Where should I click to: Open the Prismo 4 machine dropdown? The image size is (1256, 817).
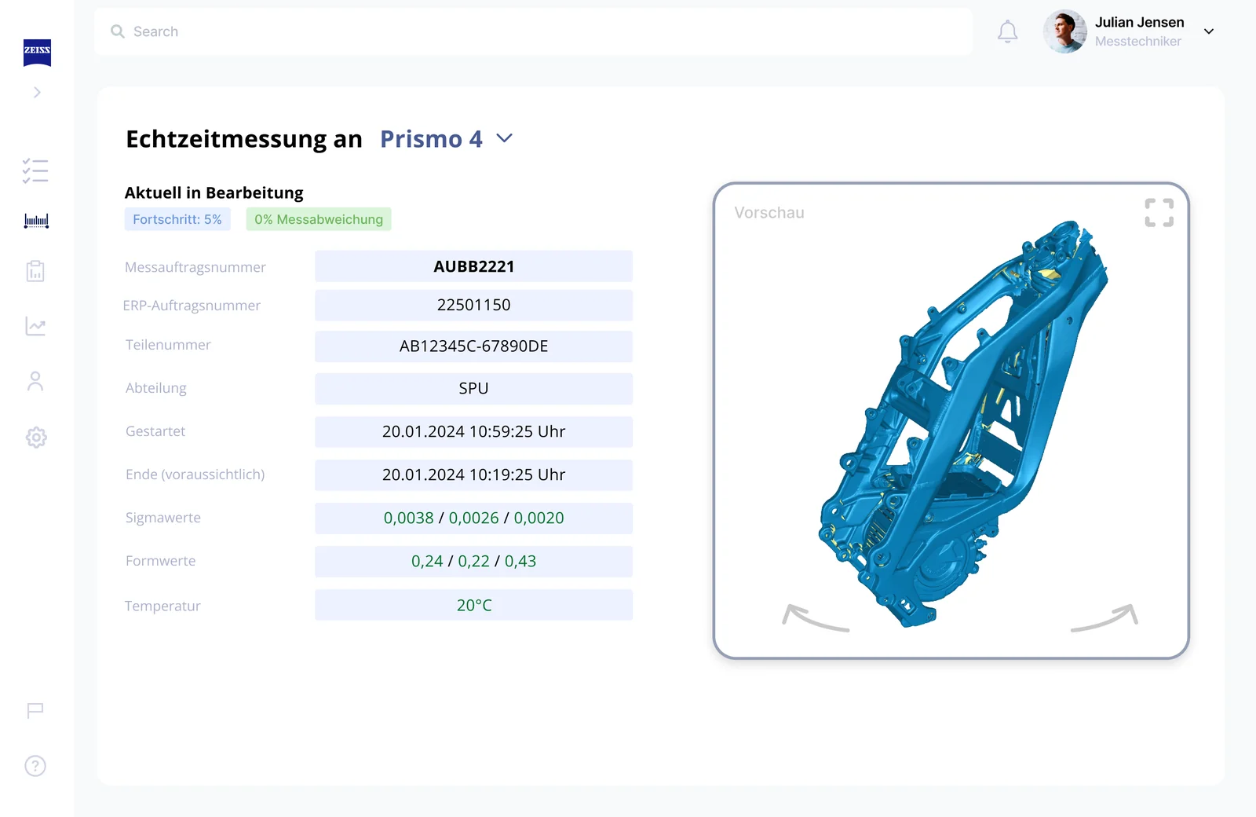(x=446, y=139)
